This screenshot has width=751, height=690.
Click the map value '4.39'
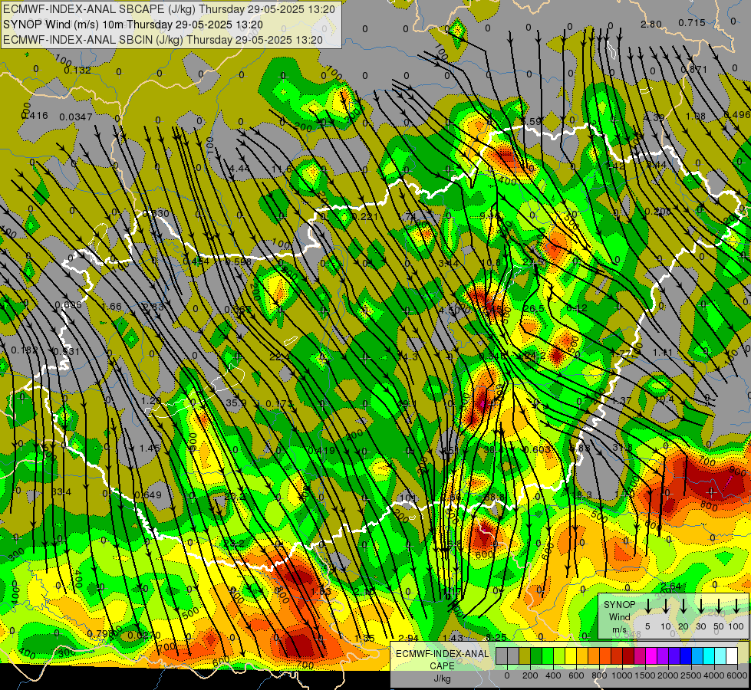pos(654,117)
